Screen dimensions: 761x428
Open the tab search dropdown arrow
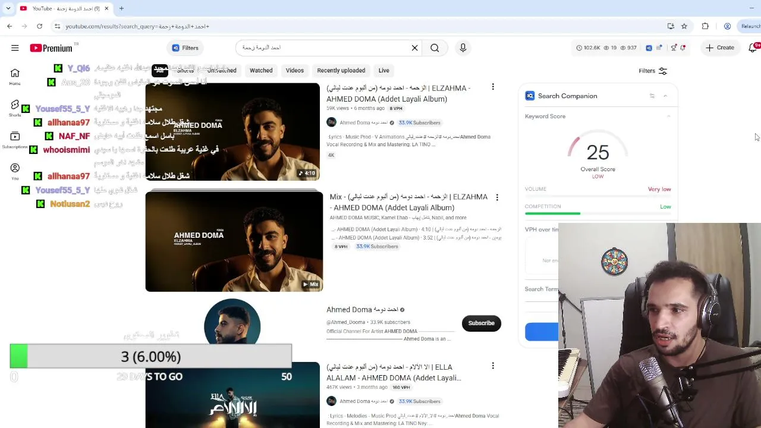pos(8,8)
